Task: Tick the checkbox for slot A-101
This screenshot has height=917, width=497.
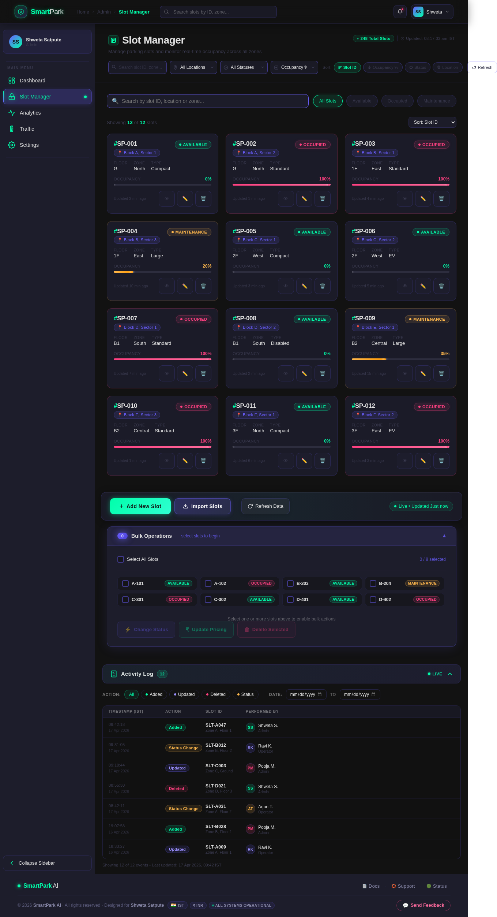Action: 125,584
